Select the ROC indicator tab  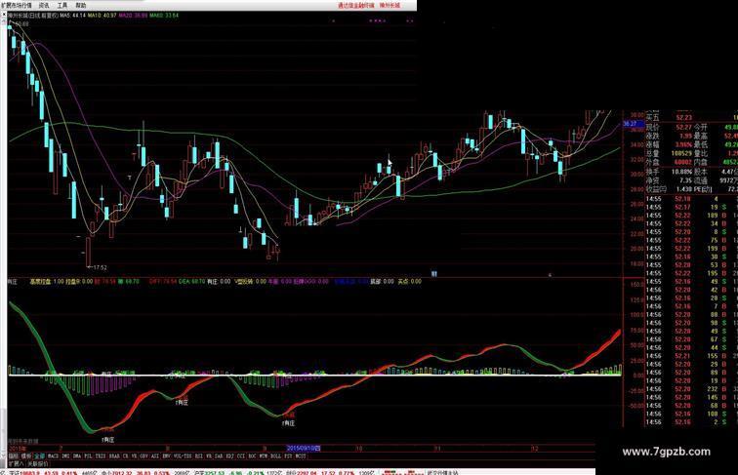pos(252,456)
